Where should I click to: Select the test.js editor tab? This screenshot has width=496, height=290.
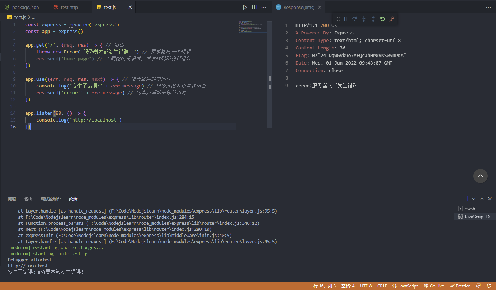pyautogui.click(x=110, y=7)
